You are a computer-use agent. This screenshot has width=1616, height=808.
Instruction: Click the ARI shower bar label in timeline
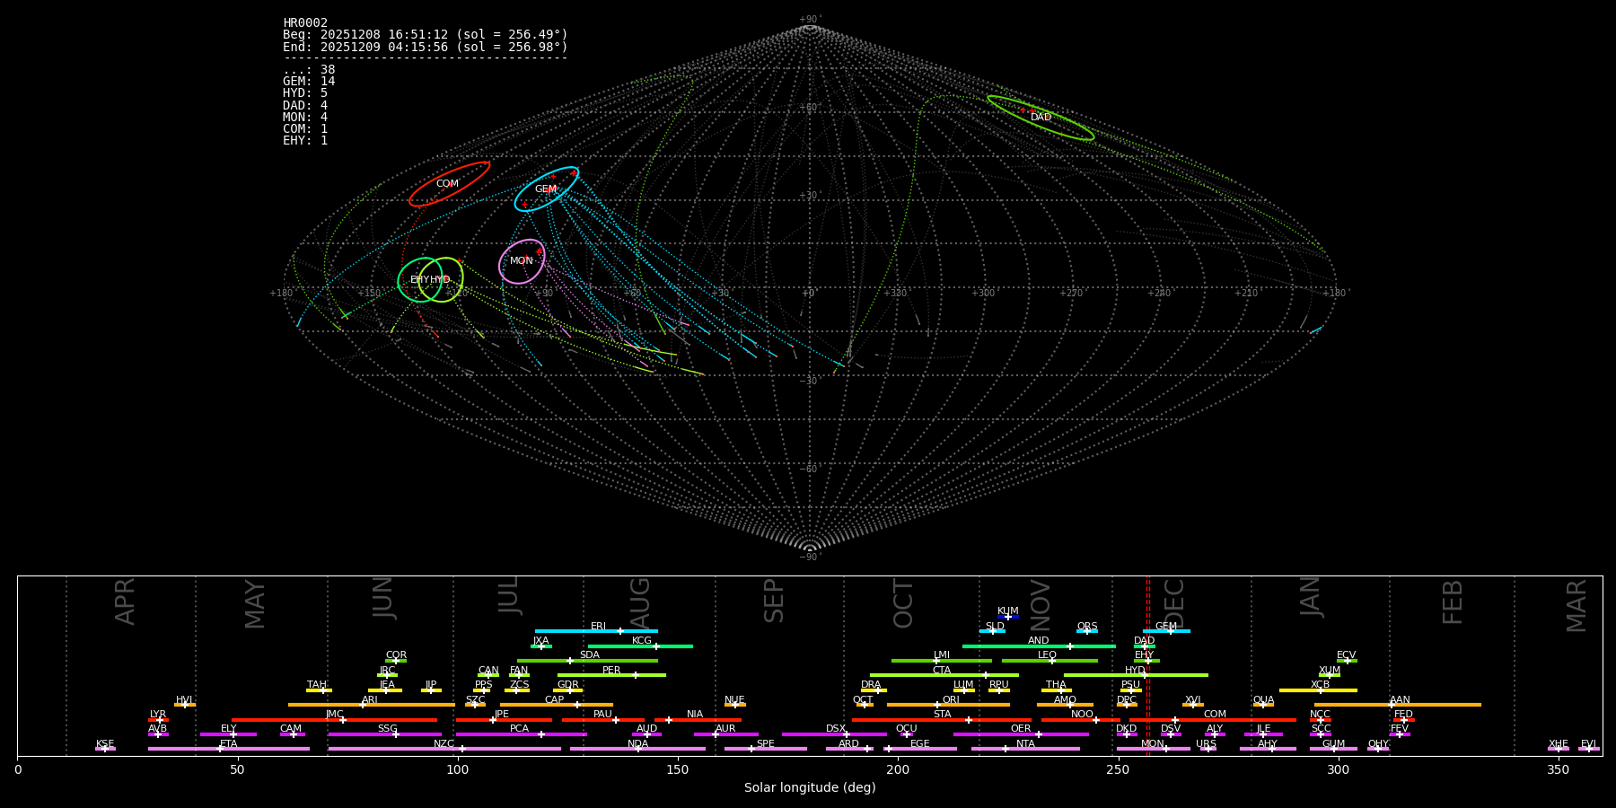pyautogui.click(x=370, y=700)
